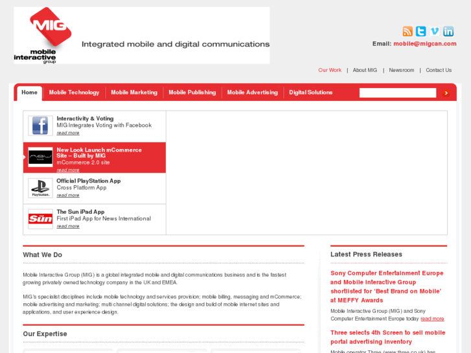Open the Vimeo icon link
This screenshot has height=353, width=471.
point(435,31)
